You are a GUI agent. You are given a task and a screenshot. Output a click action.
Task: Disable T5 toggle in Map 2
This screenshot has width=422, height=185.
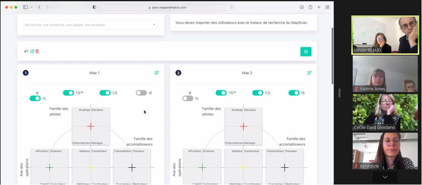click(x=221, y=92)
